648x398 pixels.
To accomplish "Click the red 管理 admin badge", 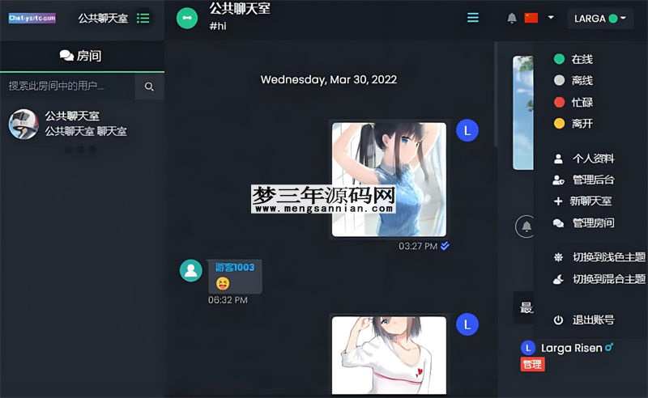I will [532, 364].
